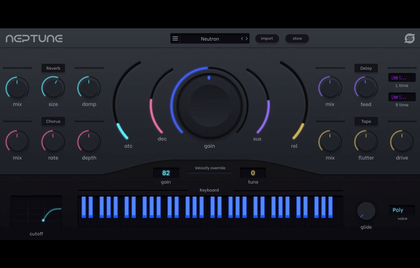The image size is (420, 268).
Task: Open the L time dropdown
Action: [x=402, y=78]
